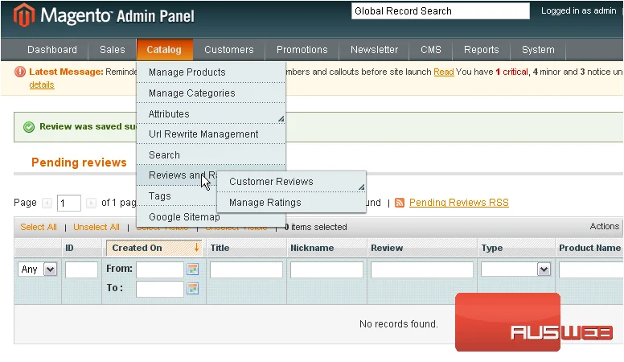Image resolution: width=624 pixels, height=362 pixels.
Task: Click the page number input field
Action: 69,203
